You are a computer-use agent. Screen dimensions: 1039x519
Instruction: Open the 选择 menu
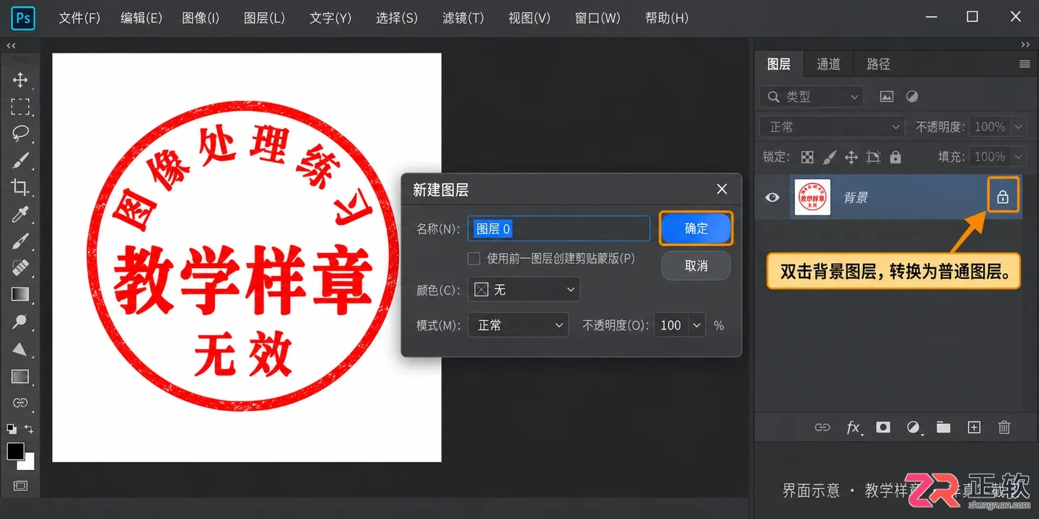point(397,18)
